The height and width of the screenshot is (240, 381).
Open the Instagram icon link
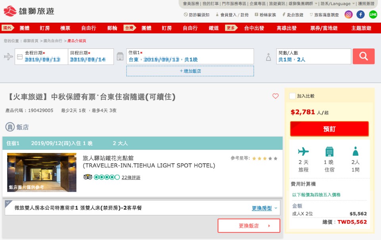(348, 15)
